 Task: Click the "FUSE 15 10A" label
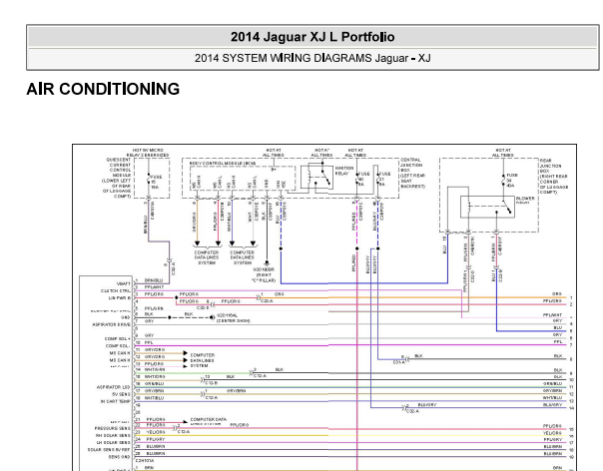pos(156,183)
